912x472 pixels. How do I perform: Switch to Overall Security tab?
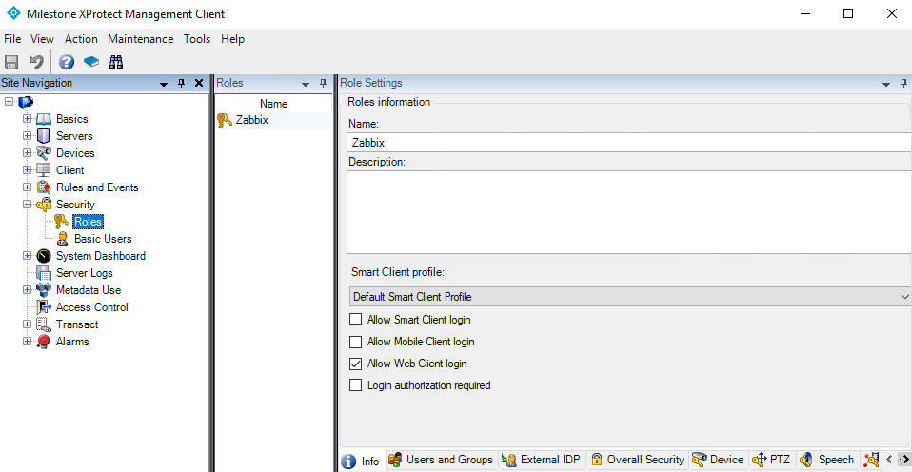pyautogui.click(x=638, y=460)
